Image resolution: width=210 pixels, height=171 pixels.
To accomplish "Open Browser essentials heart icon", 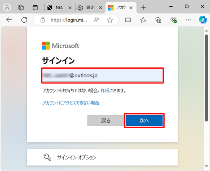I will (173, 20).
